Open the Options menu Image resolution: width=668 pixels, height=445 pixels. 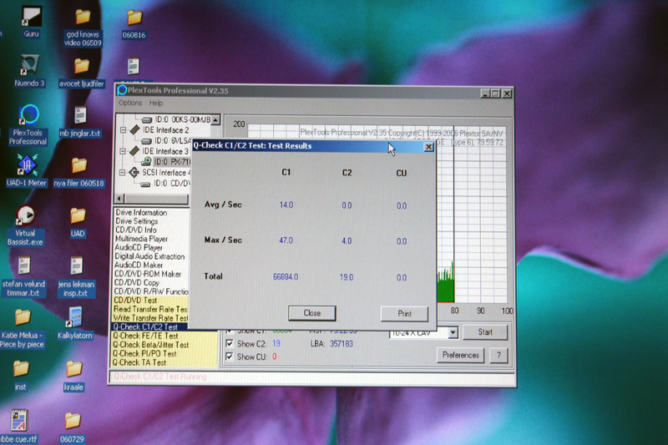[130, 103]
